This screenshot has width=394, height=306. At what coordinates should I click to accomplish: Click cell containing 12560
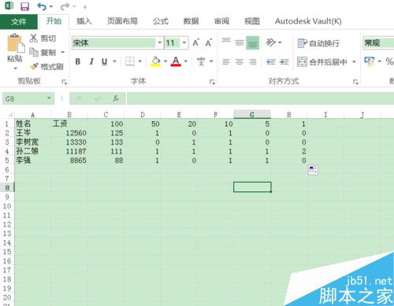tap(69, 133)
